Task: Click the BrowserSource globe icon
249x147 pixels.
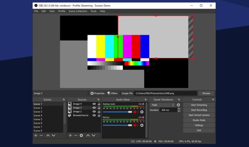Action: [x=69, y=115]
